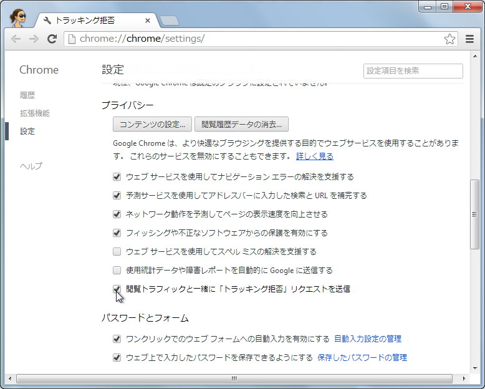Click the browser back arrow icon
Image resolution: width=485 pixels, height=389 pixels.
(x=16, y=39)
